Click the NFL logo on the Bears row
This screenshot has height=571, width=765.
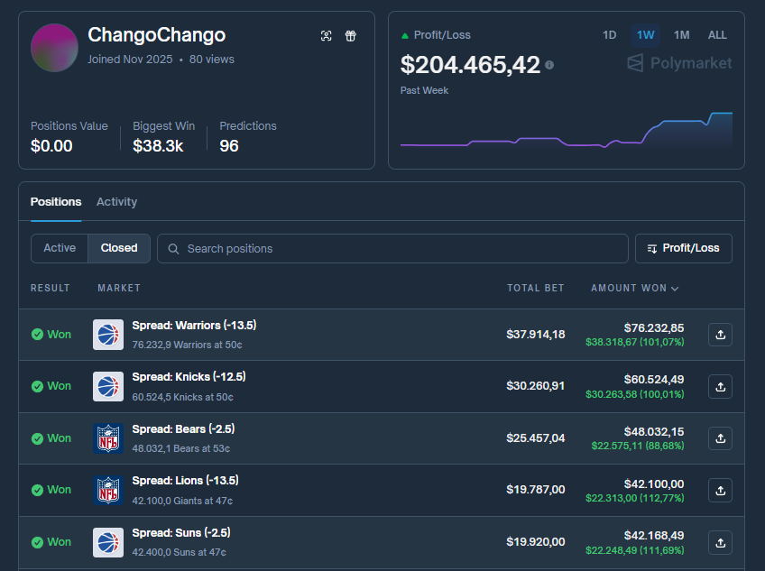[x=107, y=438]
